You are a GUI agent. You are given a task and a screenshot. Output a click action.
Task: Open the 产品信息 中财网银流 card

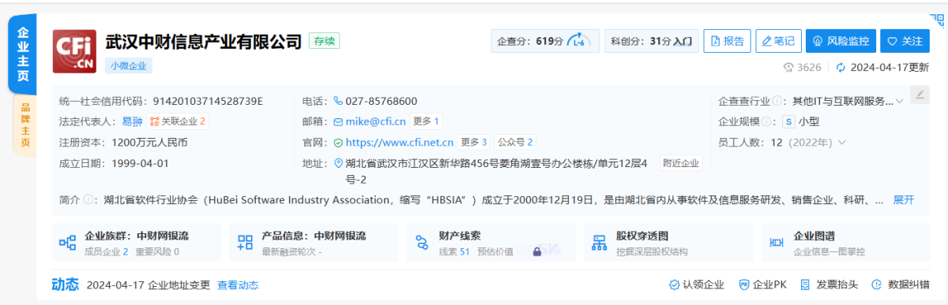(314, 243)
